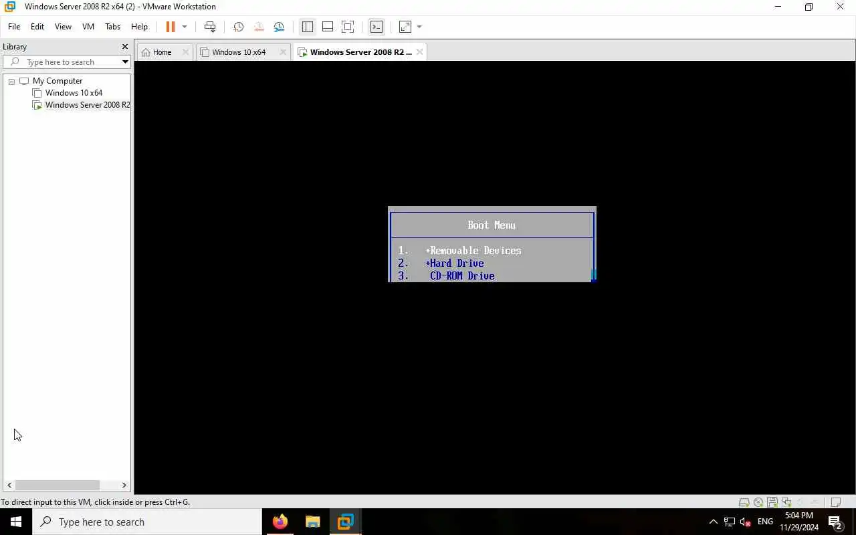Screen dimensions: 856x535
Task: Open the File menu
Action: coord(14,27)
